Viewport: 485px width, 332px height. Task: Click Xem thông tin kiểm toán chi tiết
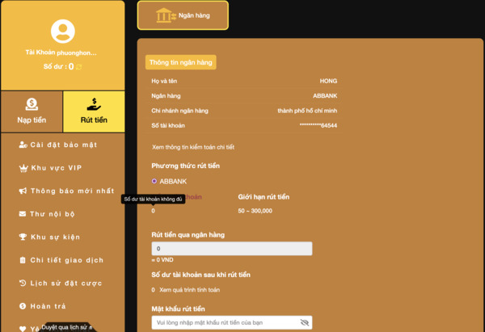pyautogui.click(x=193, y=147)
